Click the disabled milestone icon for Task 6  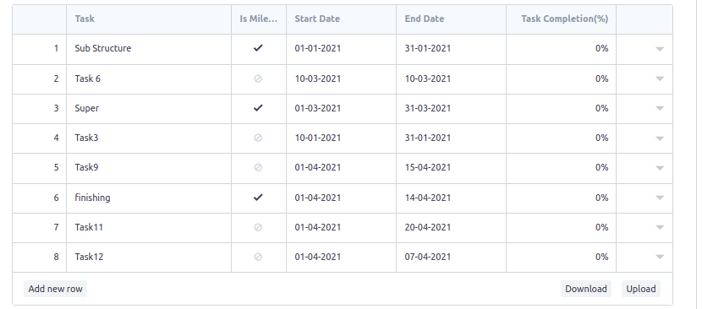[x=258, y=79]
